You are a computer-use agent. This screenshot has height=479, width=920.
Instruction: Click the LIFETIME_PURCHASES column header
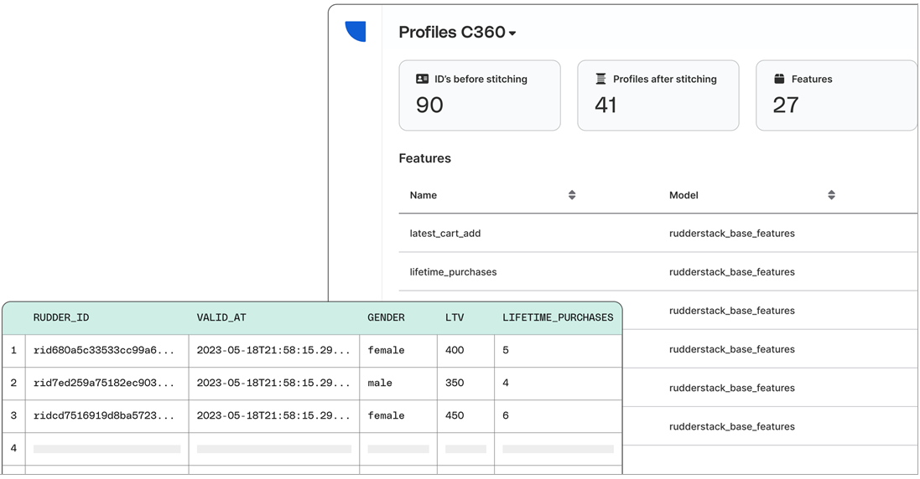point(558,317)
